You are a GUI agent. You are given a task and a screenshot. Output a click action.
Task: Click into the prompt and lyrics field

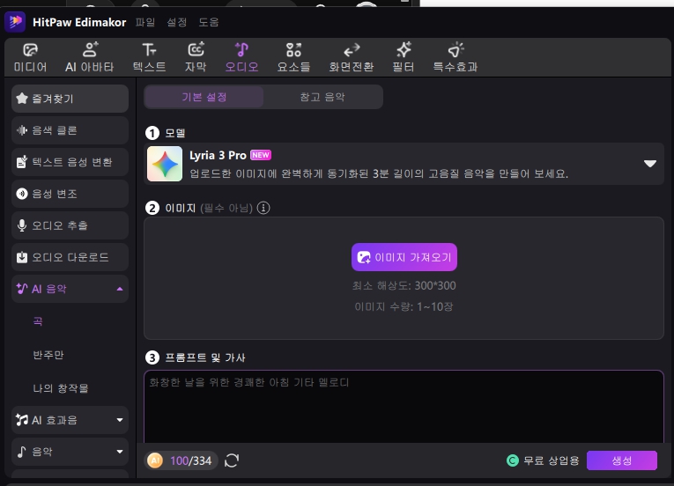[x=404, y=407]
